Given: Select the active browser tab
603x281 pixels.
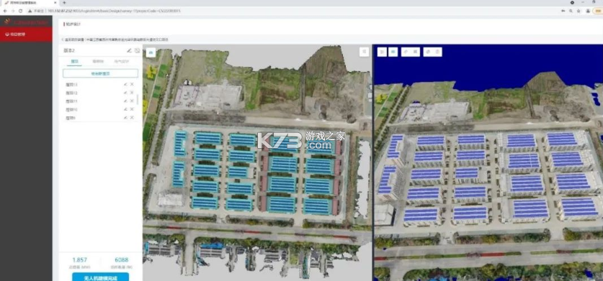Looking at the screenshot, I should (x=30, y=3).
